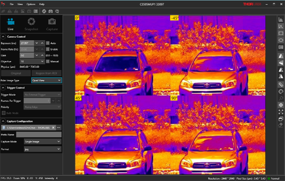Select the rectangle ROI tool

[281, 33]
